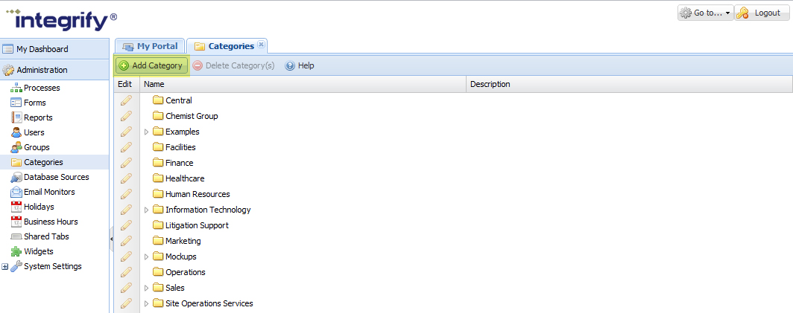793x313 pixels.
Task: Close the Categories tab
Action: [261, 45]
